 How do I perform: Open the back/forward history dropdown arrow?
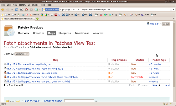12,10
